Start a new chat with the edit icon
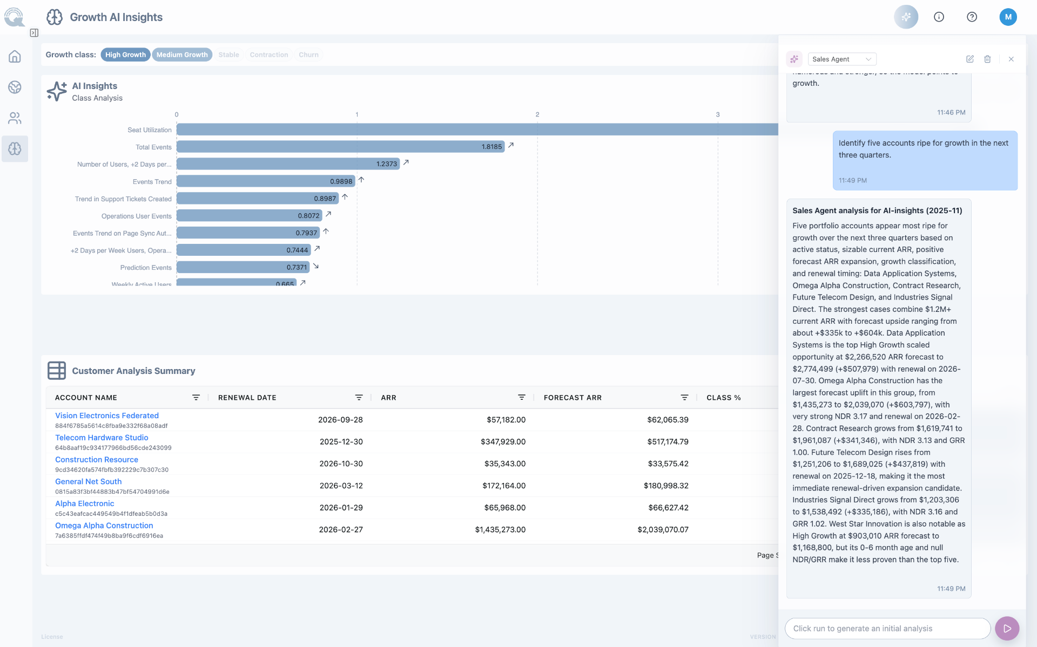1037x647 pixels. point(970,59)
